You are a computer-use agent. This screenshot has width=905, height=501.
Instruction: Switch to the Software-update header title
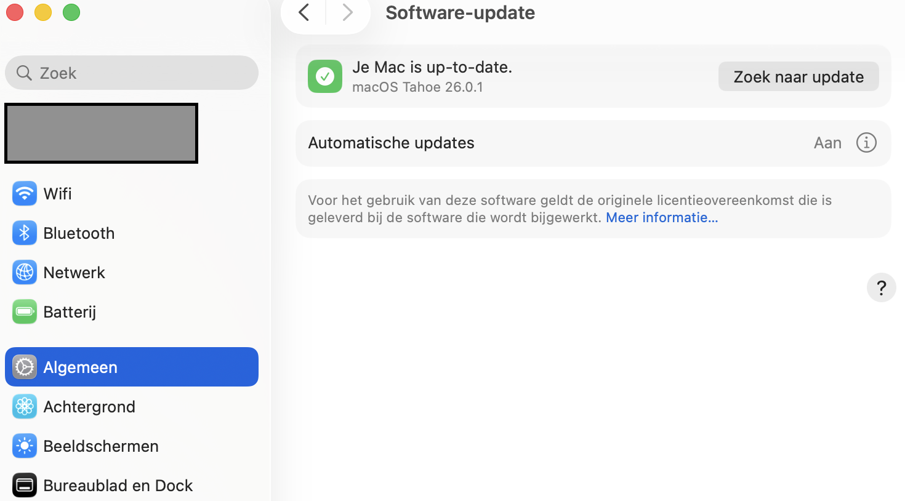point(460,12)
